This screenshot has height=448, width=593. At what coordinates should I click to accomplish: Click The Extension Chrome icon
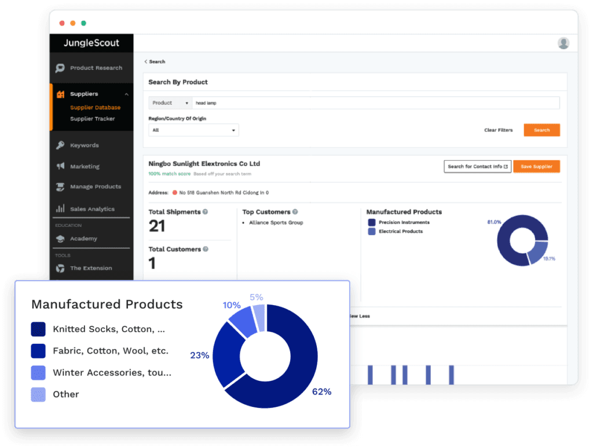click(60, 269)
